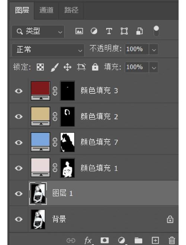
Task: Add layer style fx icon
Action: point(88,240)
